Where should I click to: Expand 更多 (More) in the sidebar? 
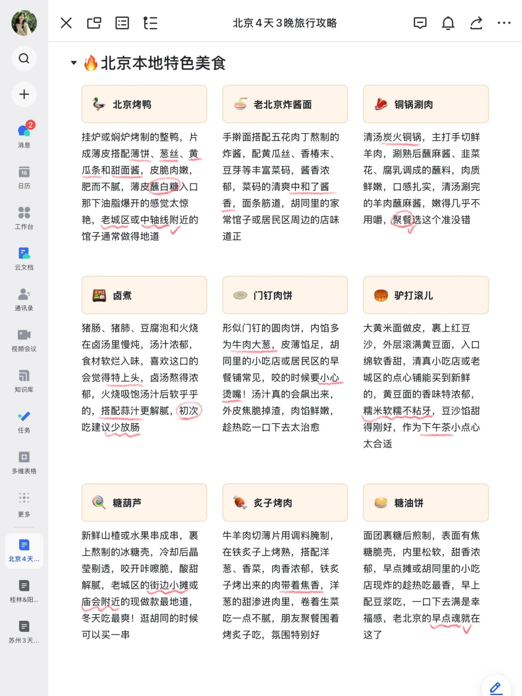24,503
